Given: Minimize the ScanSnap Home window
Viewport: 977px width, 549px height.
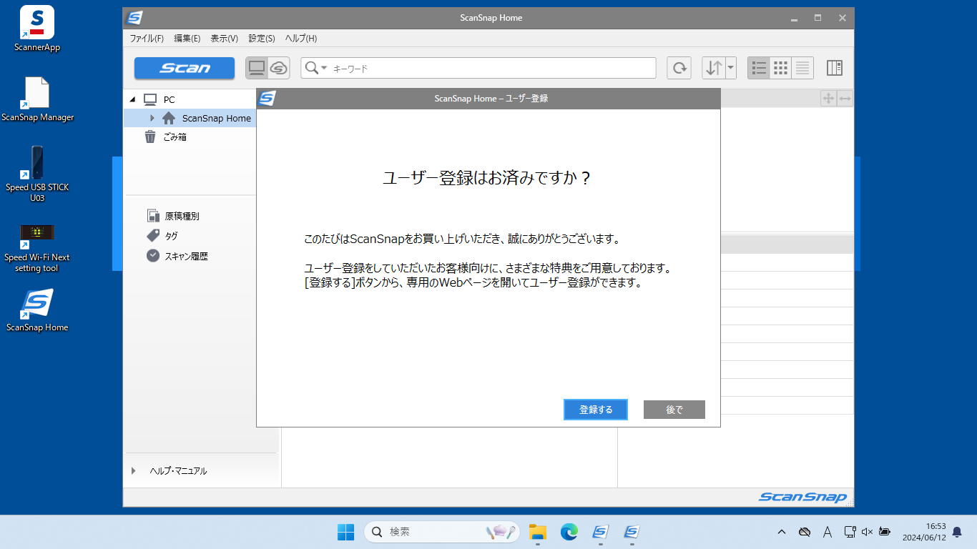Looking at the screenshot, I should (x=794, y=18).
